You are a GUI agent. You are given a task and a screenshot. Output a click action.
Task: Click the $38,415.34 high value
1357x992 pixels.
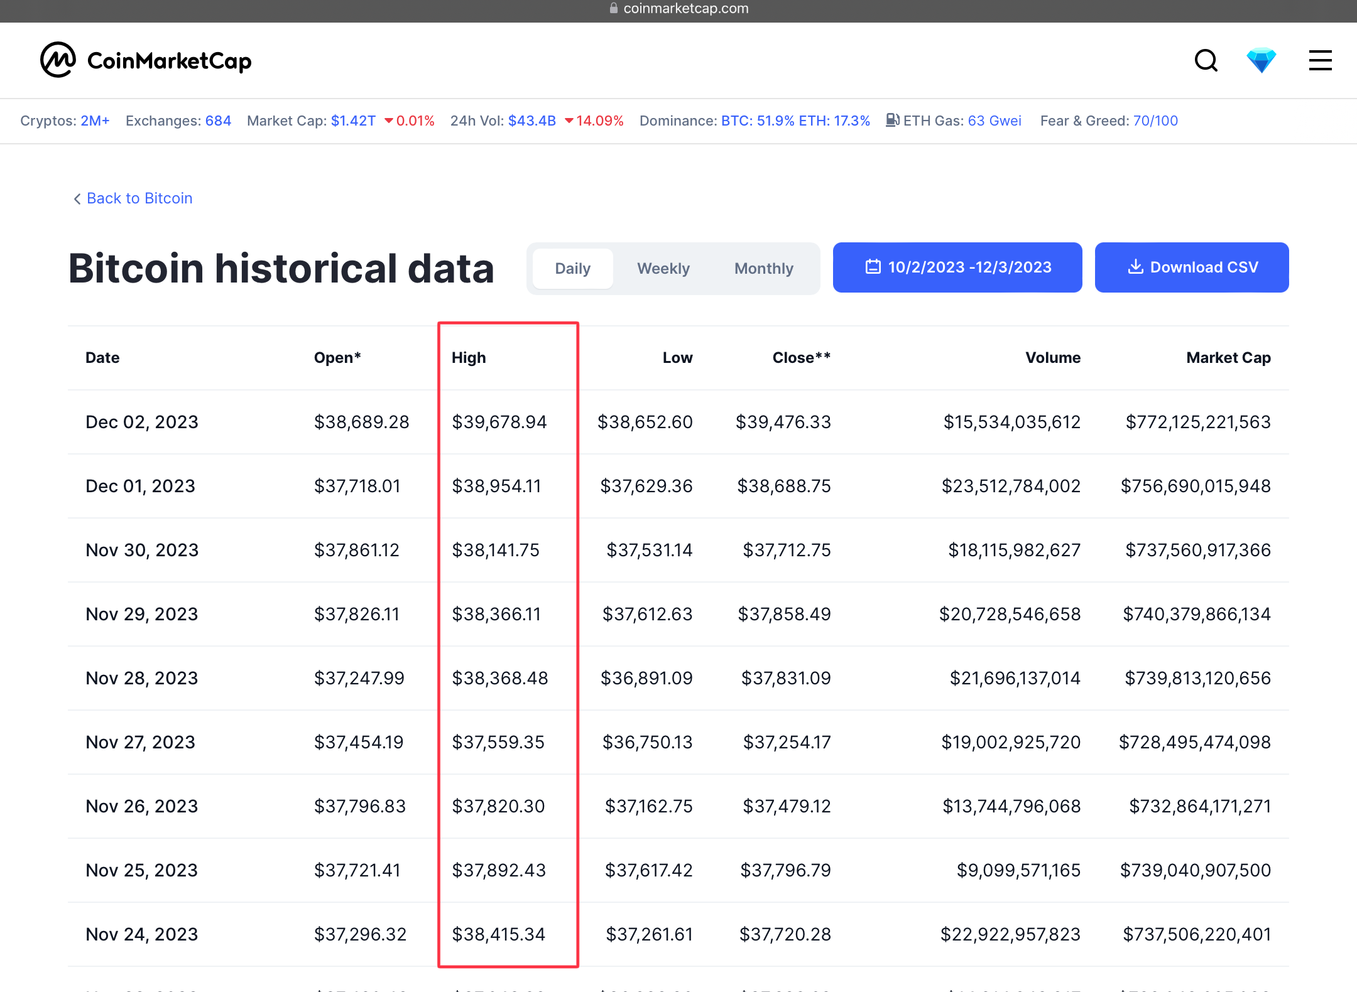click(x=499, y=934)
